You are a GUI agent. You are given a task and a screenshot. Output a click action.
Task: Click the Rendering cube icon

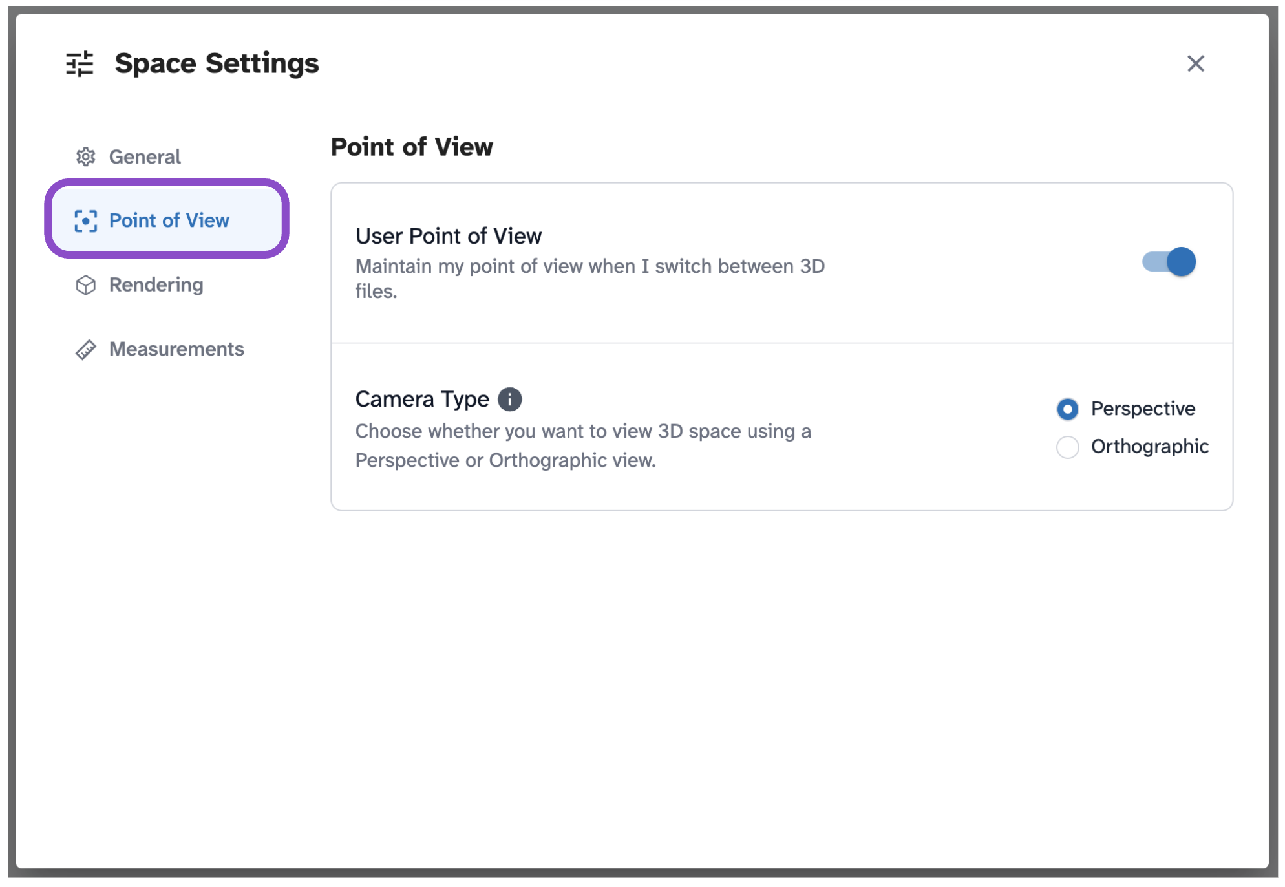coord(85,285)
